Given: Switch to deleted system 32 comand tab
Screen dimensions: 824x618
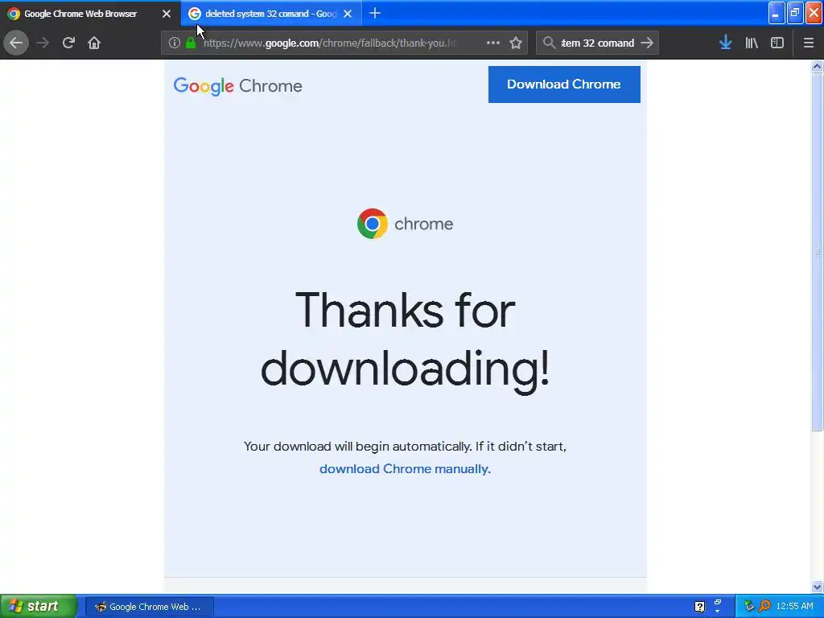Looking at the screenshot, I should click(271, 14).
